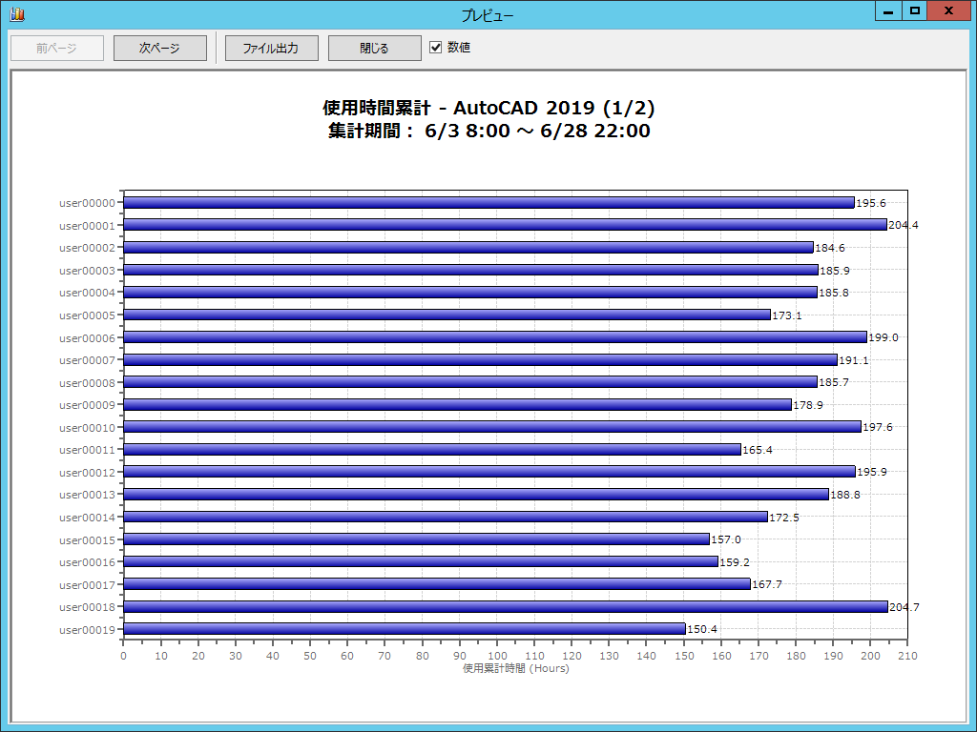
Task: Click the user00016 axis label
Action: point(87,562)
